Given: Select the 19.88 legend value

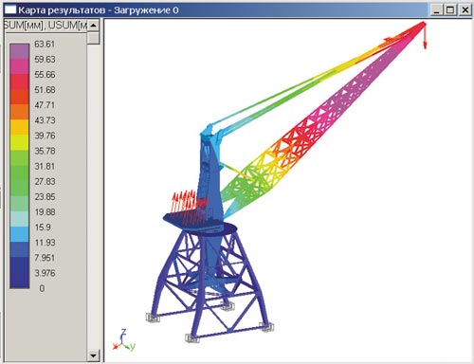Looking at the screenshot, I should click(x=45, y=211).
